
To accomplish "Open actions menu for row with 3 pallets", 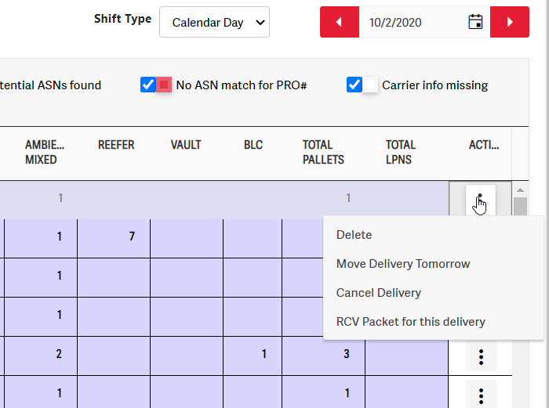I will tap(481, 356).
